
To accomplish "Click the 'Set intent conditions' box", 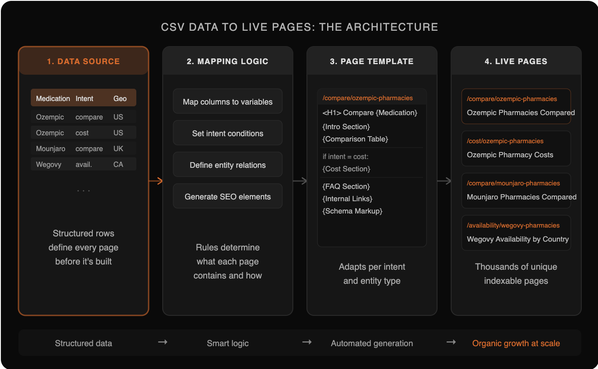I will coord(228,133).
